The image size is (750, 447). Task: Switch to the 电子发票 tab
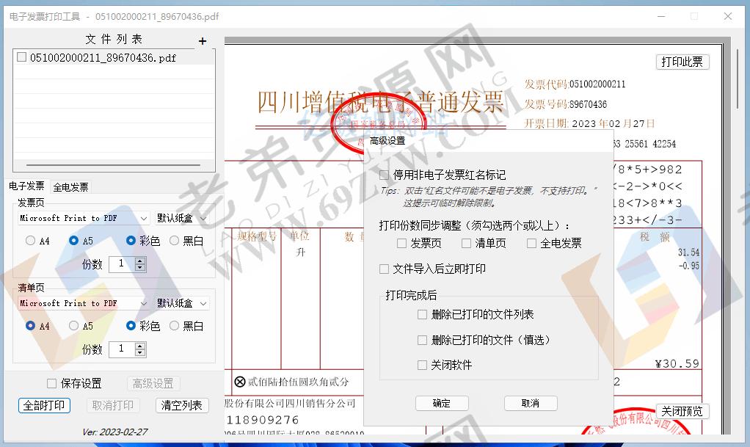click(x=26, y=186)
